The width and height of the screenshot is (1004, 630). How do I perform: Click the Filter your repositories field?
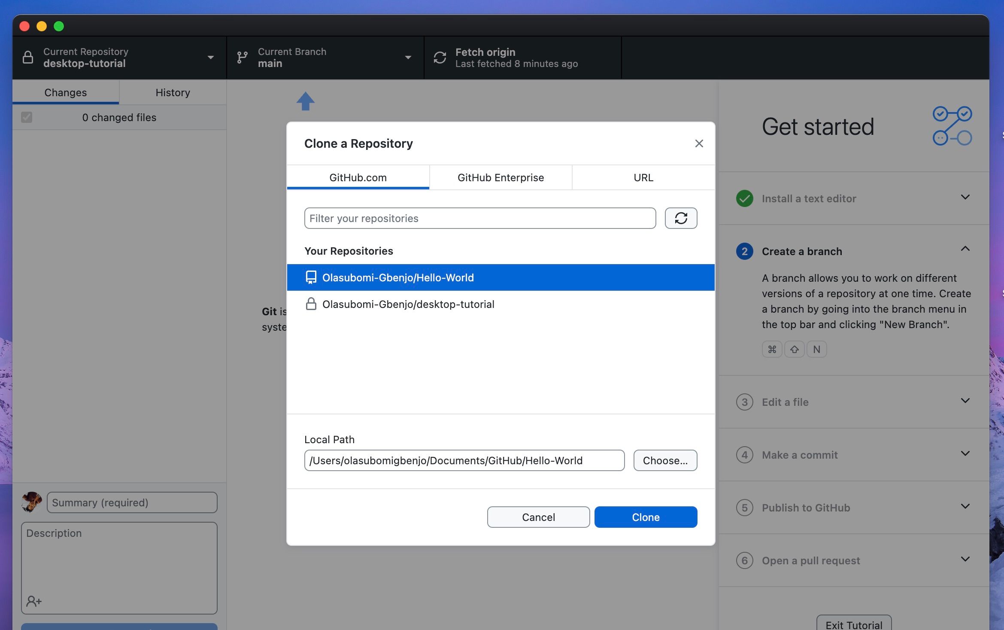tap(479, 218)
